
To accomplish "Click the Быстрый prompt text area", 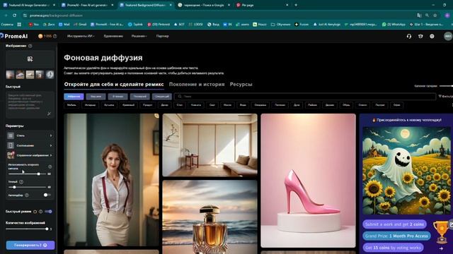I will coord(30,105).
